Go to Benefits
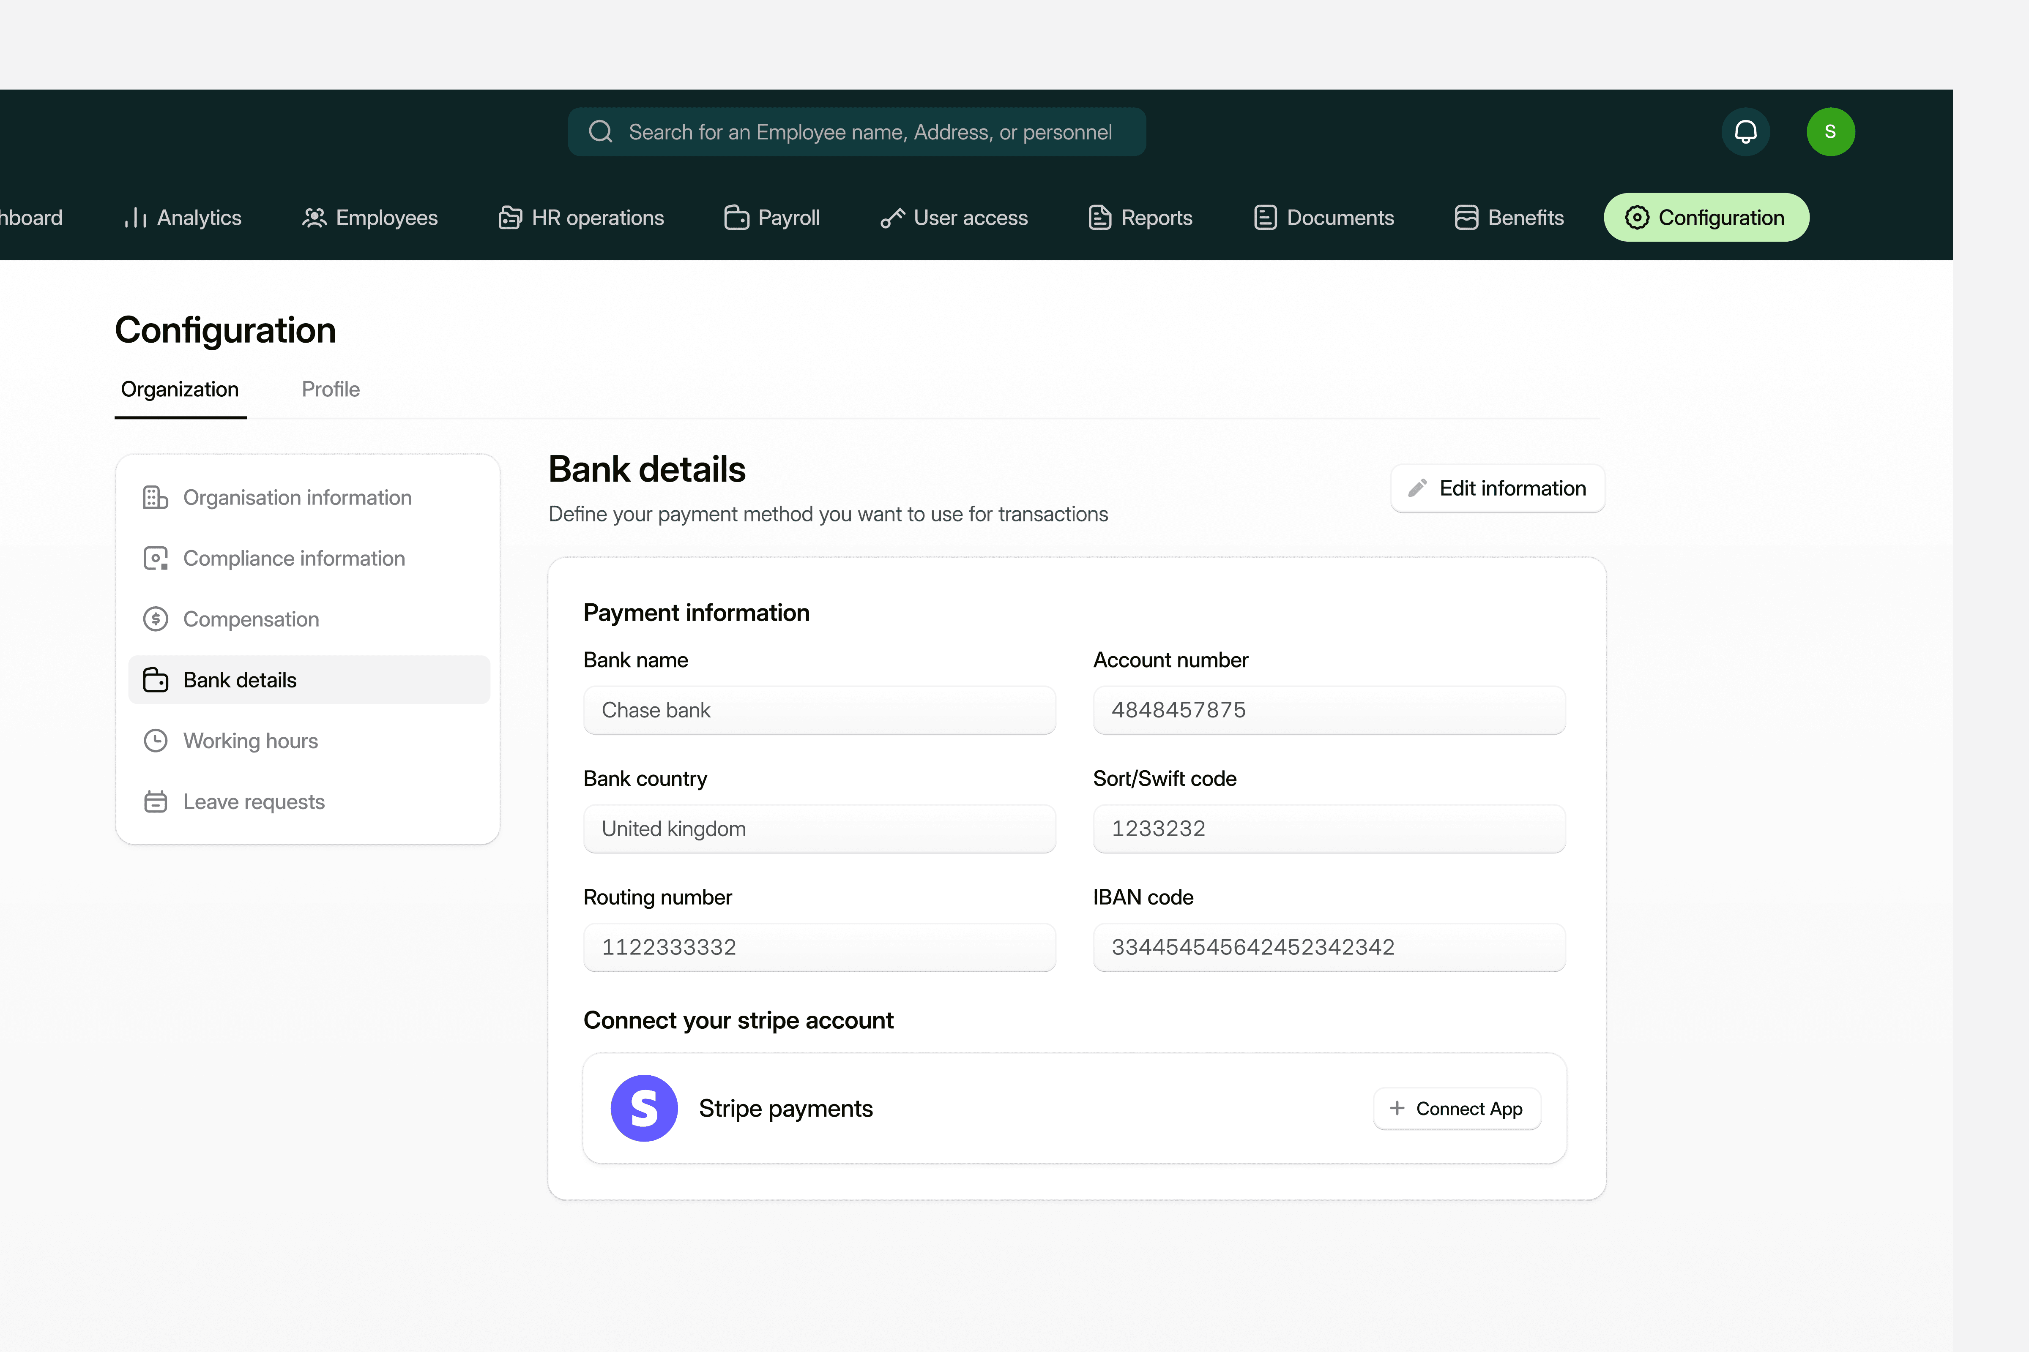 click(x=1509, y=218)
